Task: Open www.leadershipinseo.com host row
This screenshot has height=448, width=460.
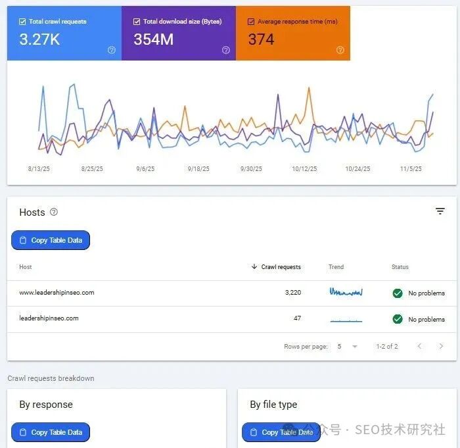Action: click(57, 293)
